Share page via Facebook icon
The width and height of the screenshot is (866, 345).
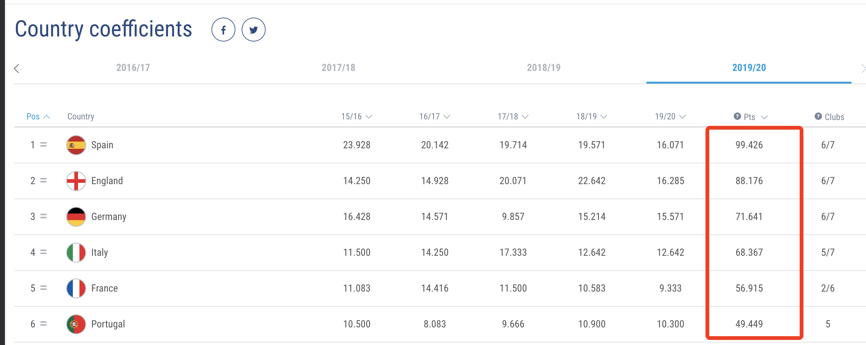(x=223, y=30)
